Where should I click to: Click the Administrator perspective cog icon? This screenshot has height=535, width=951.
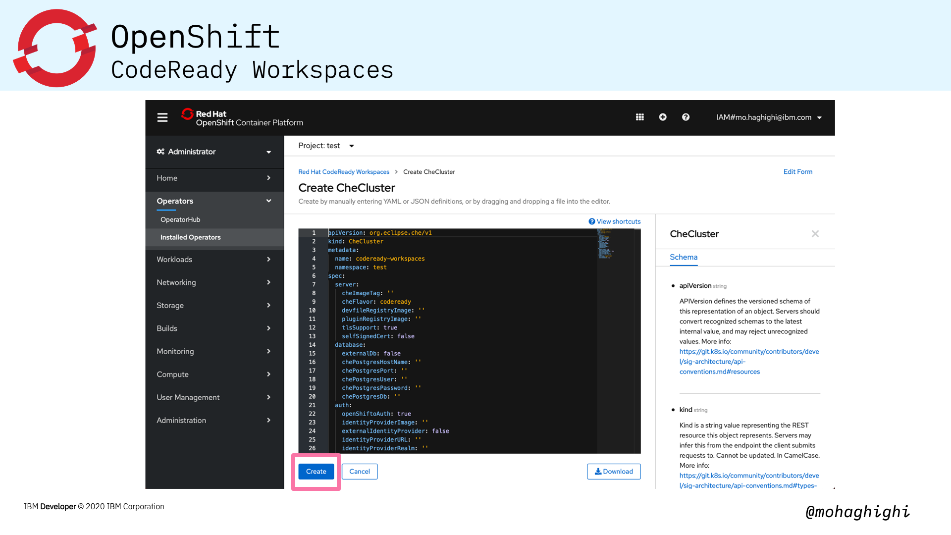pos(160,152)
